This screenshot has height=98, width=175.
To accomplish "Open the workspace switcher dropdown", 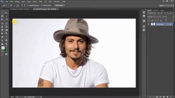I will click(167, 5).
